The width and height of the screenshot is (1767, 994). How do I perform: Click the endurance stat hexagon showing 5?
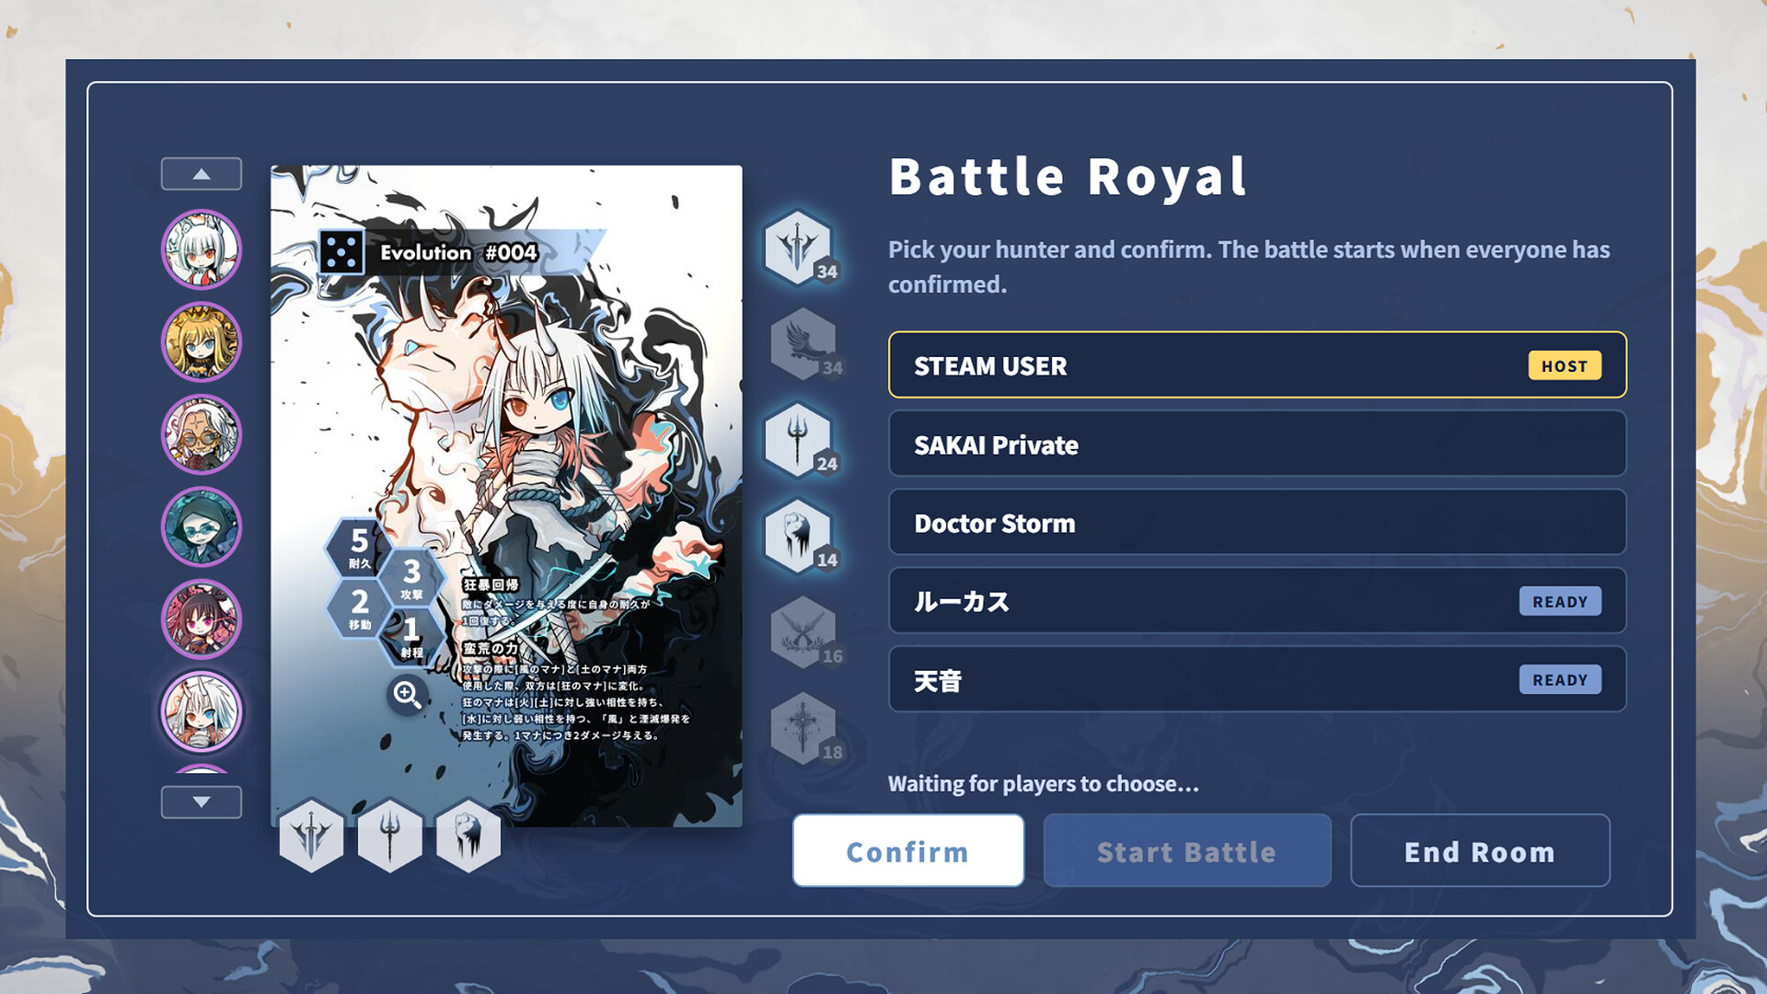pos(359,547)
